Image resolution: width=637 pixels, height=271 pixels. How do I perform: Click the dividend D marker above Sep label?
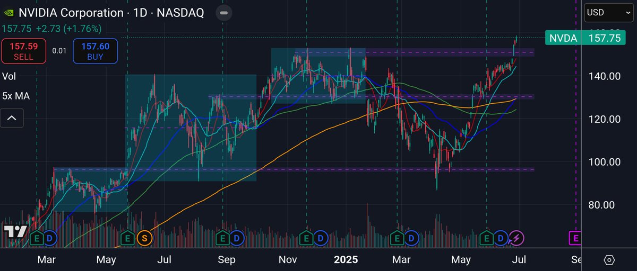[x=237, y=239]
